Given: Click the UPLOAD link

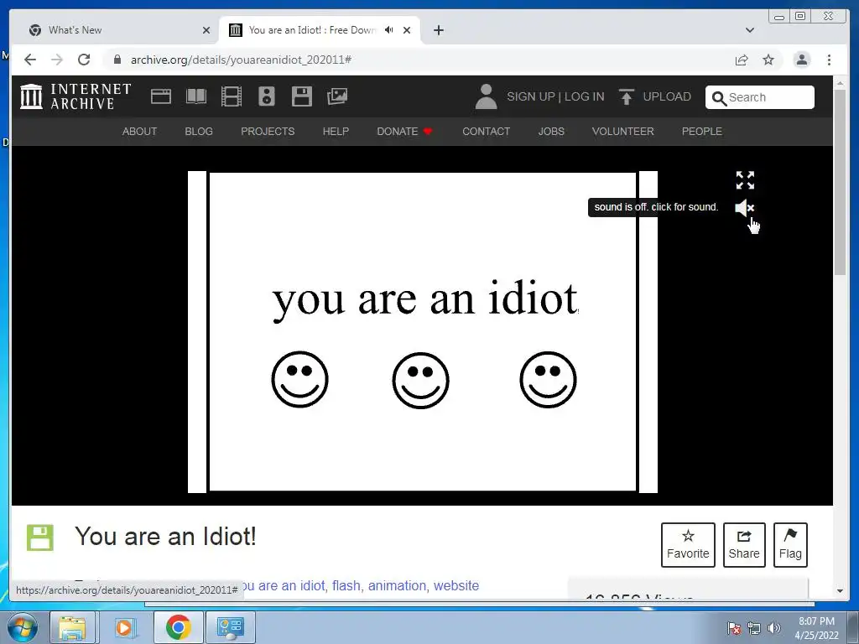Looking at the screenshot, I should pos(667,97).
